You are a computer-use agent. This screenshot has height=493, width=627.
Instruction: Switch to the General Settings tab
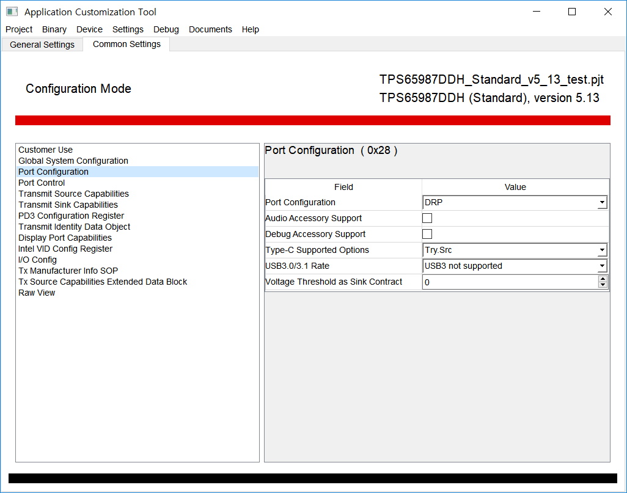coord(42,45)
